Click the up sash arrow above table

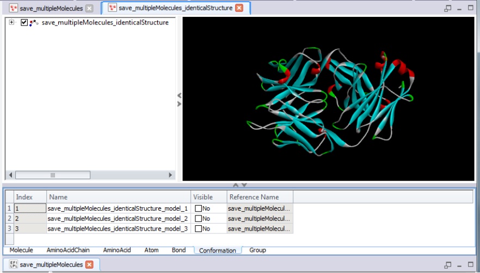pos(236,185)
